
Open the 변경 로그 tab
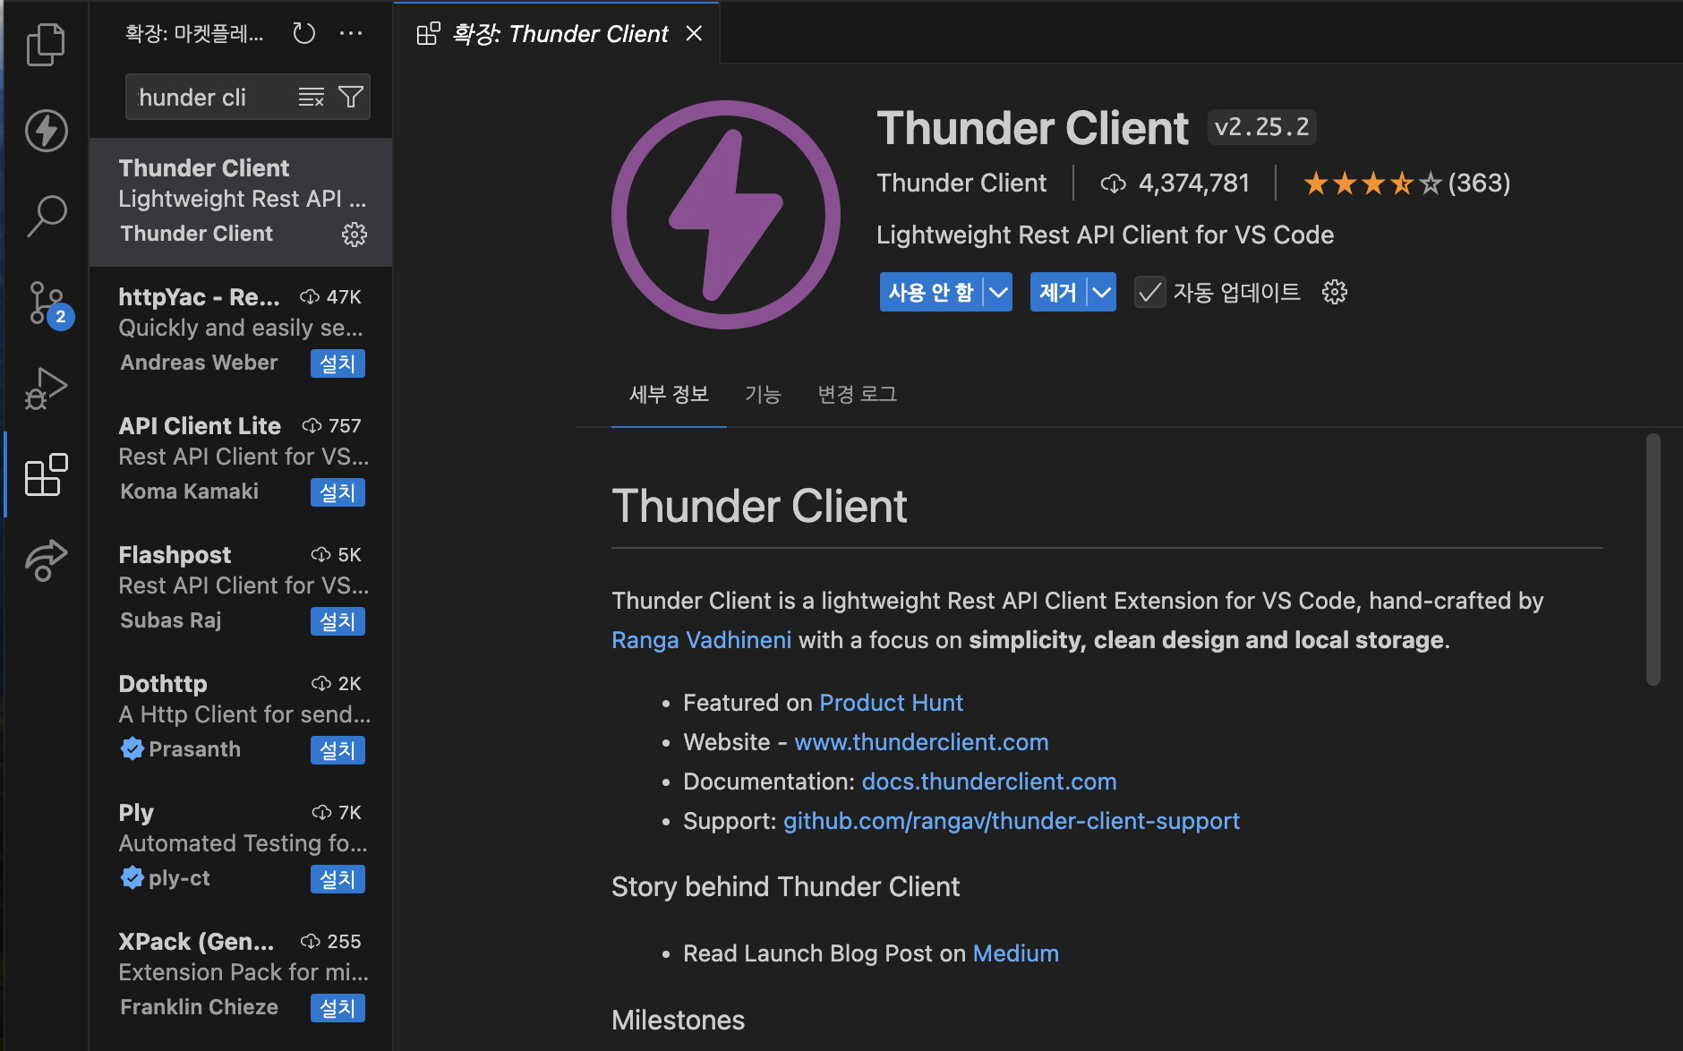pos(856,394)
